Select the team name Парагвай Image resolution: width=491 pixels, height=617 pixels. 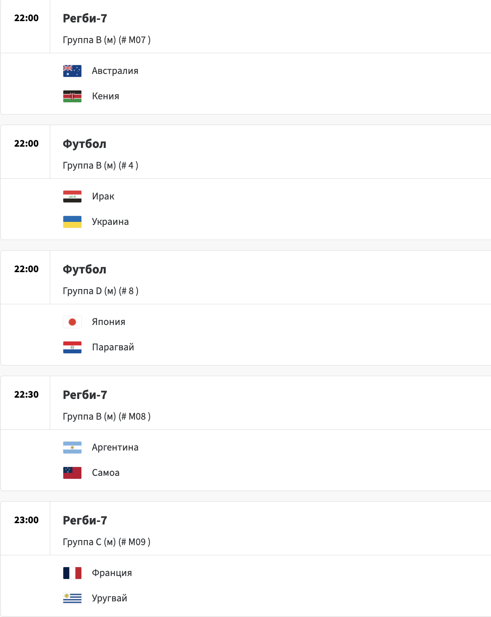tap(113, 347)
